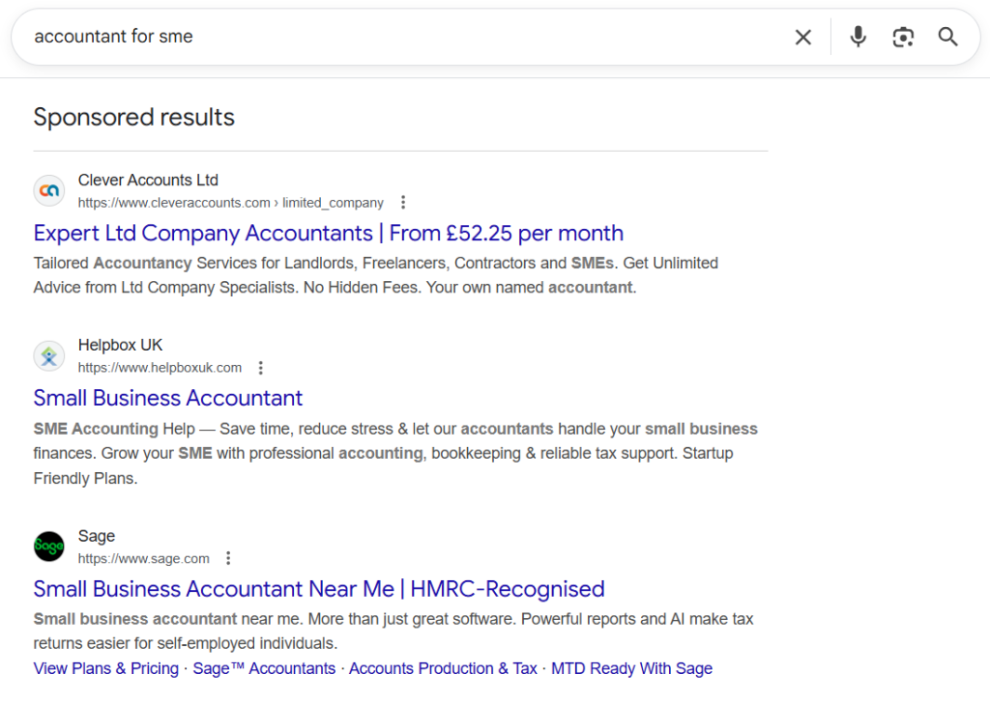
Task: Open 'Expert Ltd Company Accountants' ad title
Action: point(328,234)
